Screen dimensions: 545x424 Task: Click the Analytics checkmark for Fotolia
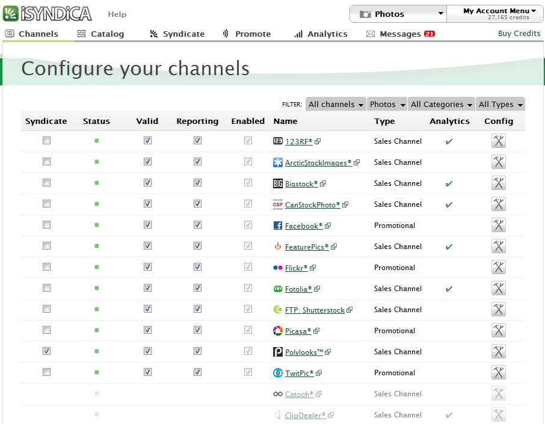click(449, 289)
